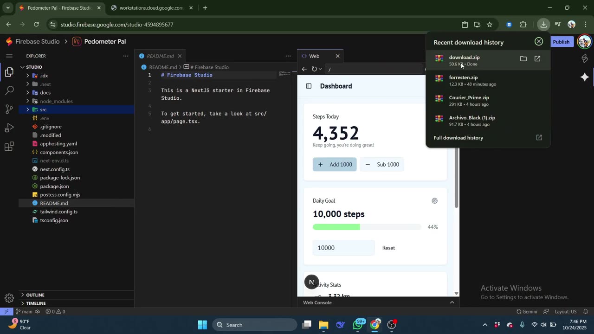Select the Pedometer Pal browser tab
Viewport: 594px width, 334px height.
coord(59,8)
